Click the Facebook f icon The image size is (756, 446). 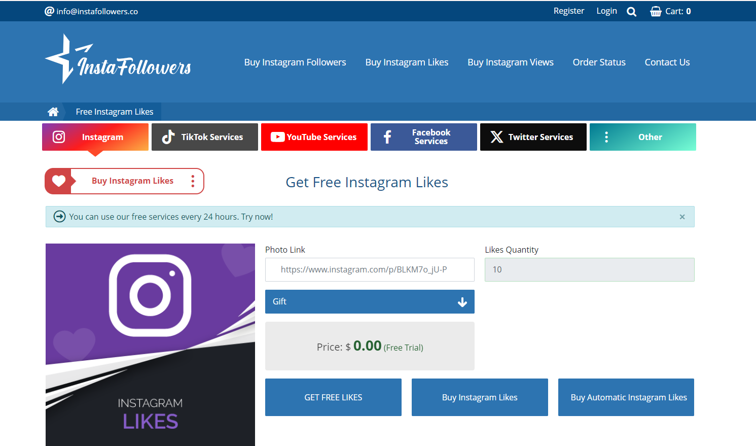tap(387, 137)
